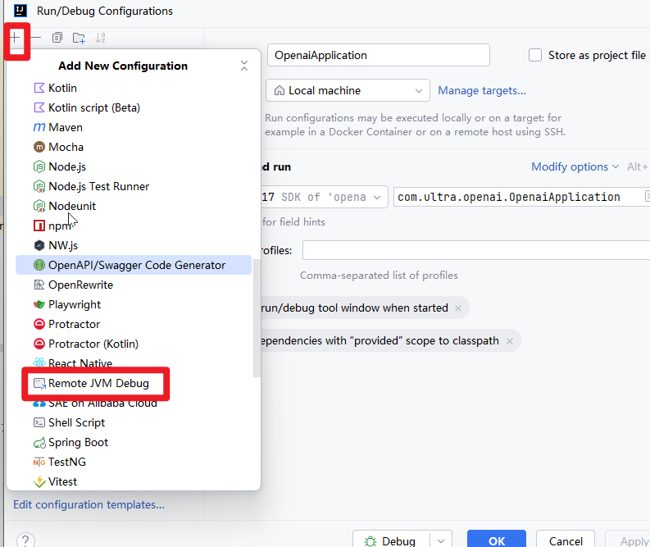This screenshot has width=650, height=547.
Task: Click the Spring Boot icon
Action: click(39, 443)
